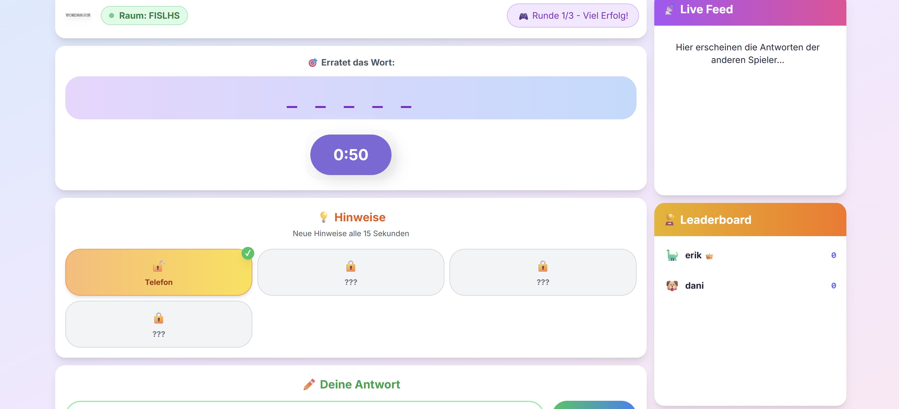Viewport: 899px width, 409px height.
Task: Click the unlocked padlock on the Telefon hint
Action: (159, 266)
